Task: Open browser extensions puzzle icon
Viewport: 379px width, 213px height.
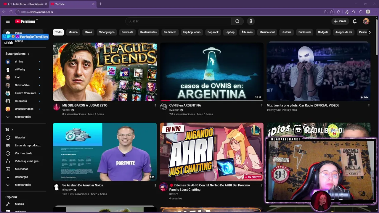Action: (x=339, y=12)
